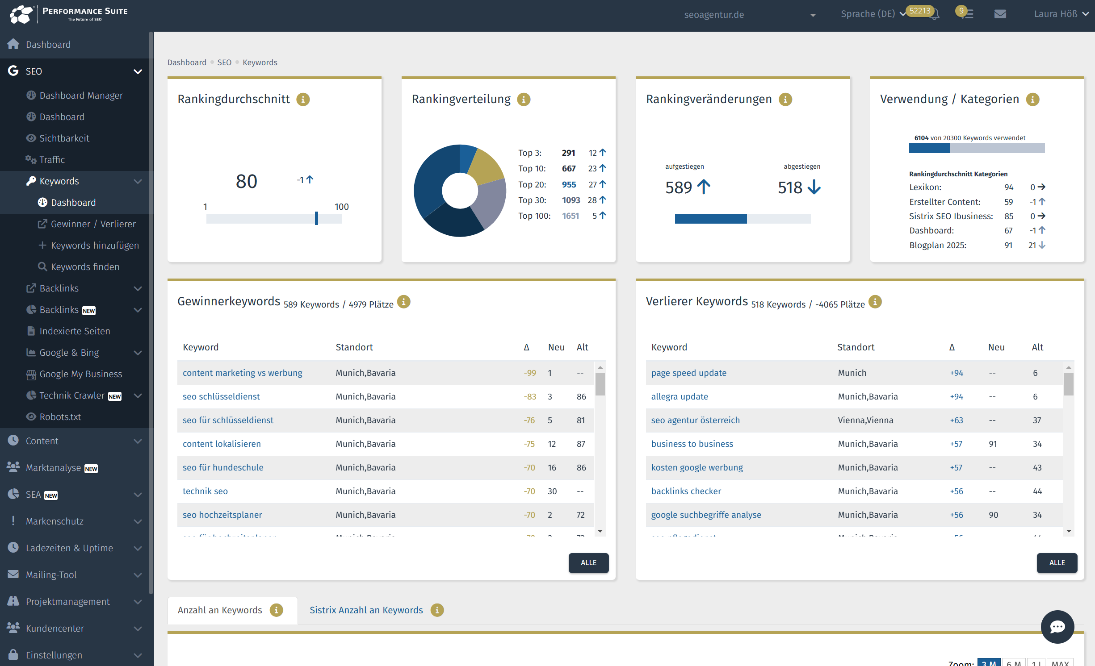
Task: Click the Performance Suite logo
Action: point(68,14)
